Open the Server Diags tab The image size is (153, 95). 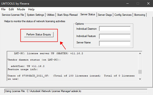pyautogui.click(x=105, y=15)
